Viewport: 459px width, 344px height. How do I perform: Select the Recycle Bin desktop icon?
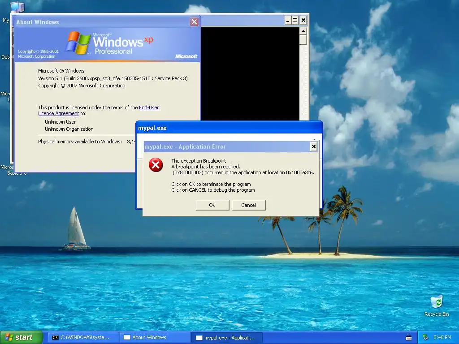point(437,305)
